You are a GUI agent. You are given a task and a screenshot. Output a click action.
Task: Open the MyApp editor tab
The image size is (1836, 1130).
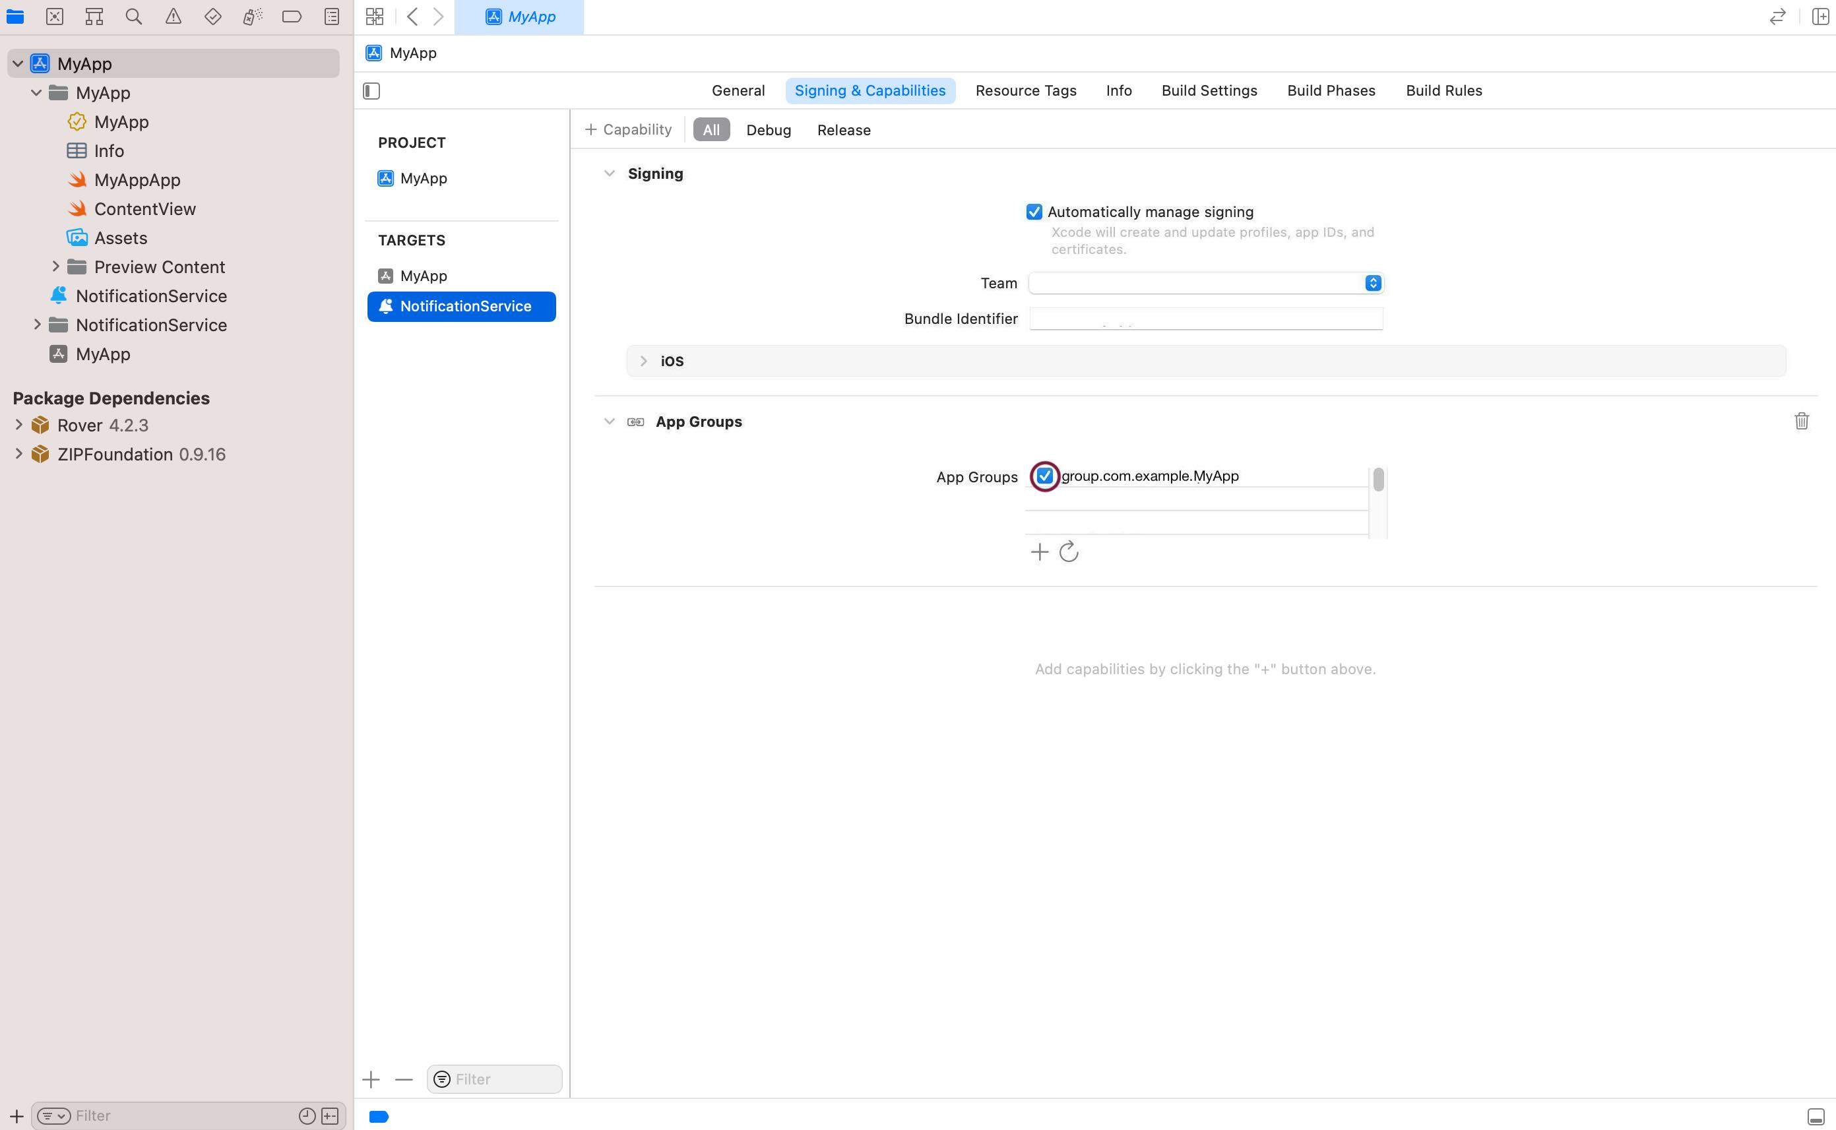(519, 16)
